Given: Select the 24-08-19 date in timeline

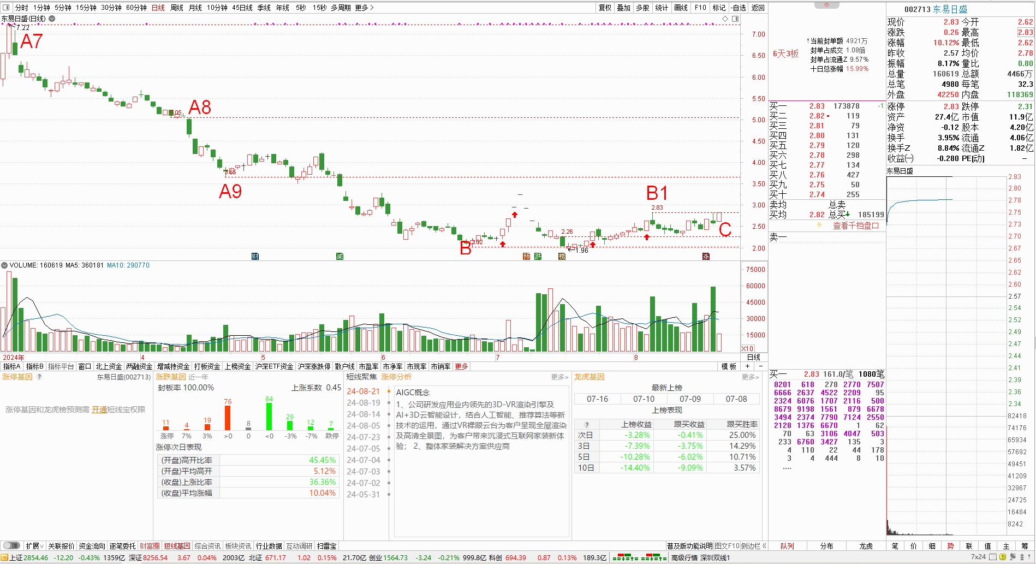Looking at the screenshot, I should tap(363, 403).
